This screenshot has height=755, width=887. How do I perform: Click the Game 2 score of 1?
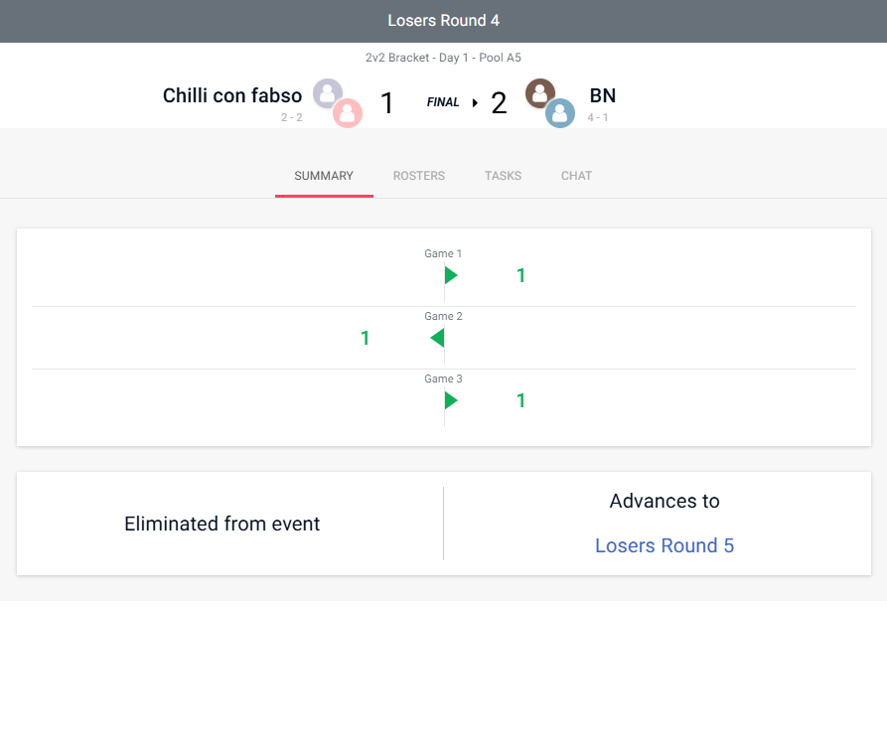click(x=365, y=339)
